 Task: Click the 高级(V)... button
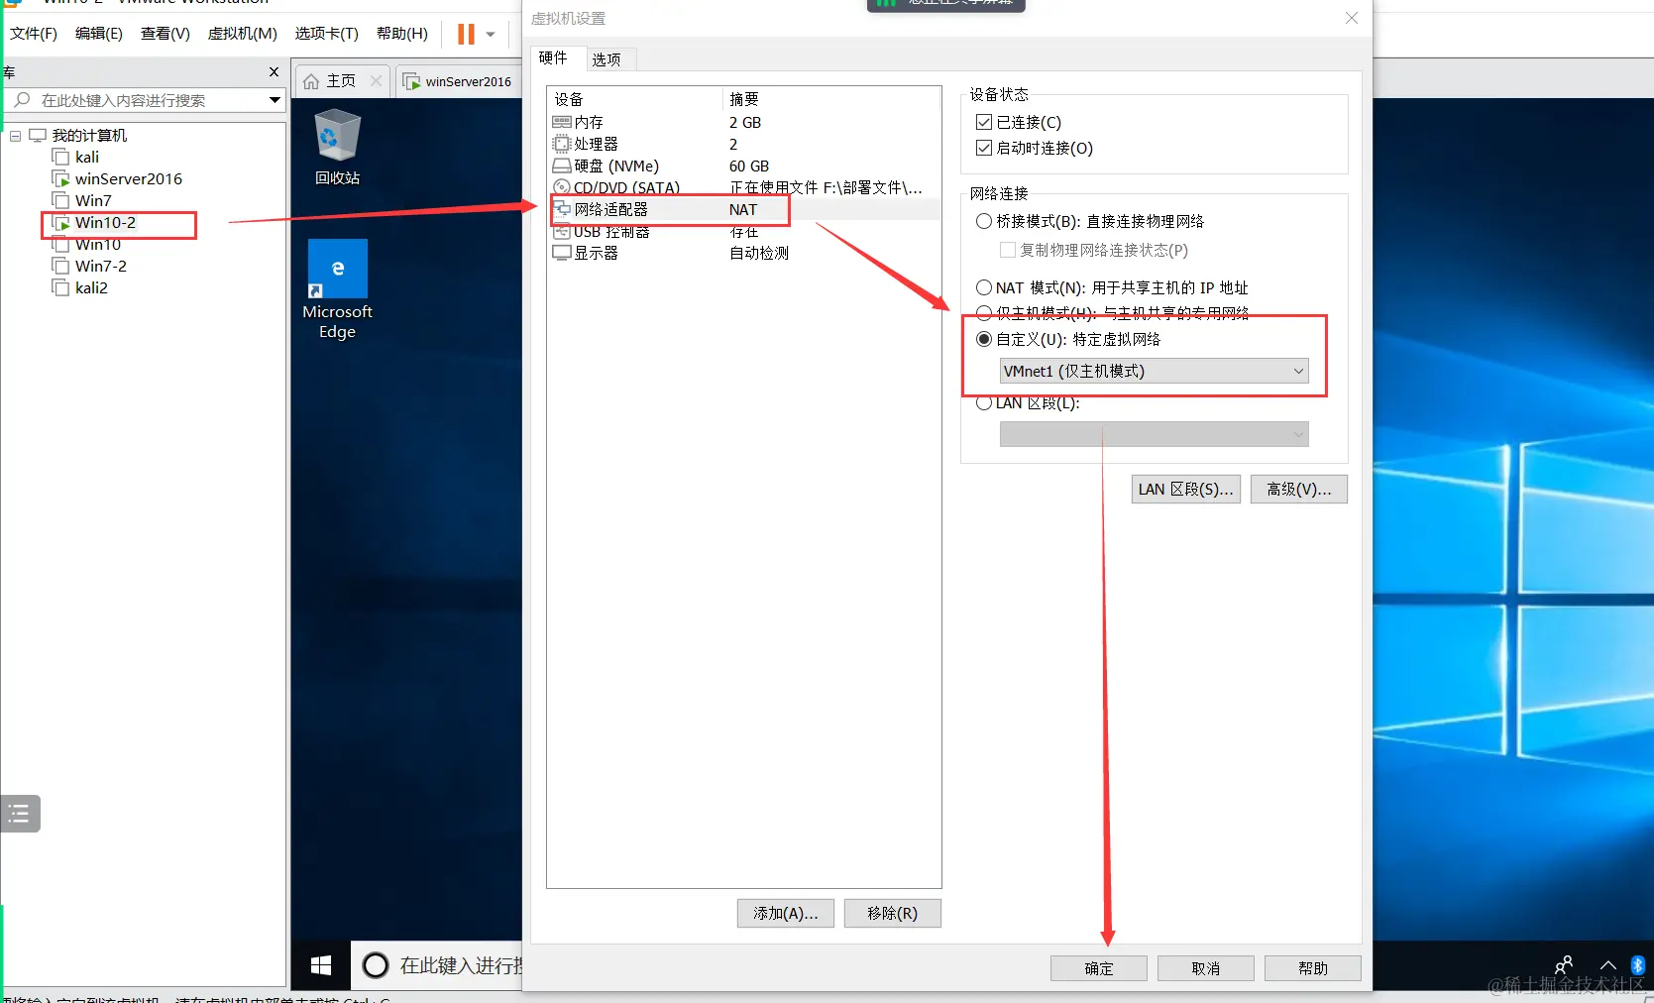pos(1299,490)
